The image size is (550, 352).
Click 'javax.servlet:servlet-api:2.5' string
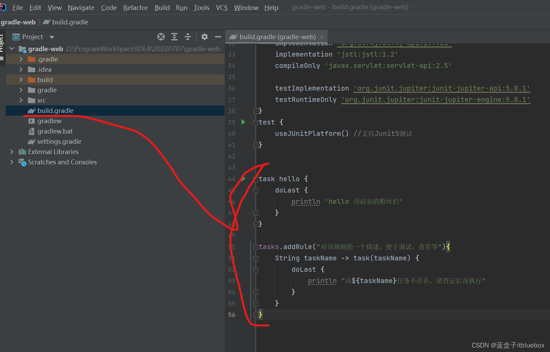[388, 66]
